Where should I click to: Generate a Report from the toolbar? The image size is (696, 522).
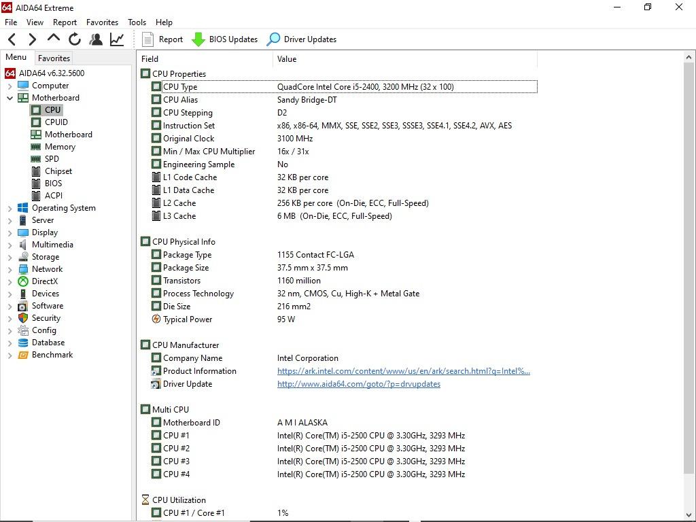tap(162, 39)
